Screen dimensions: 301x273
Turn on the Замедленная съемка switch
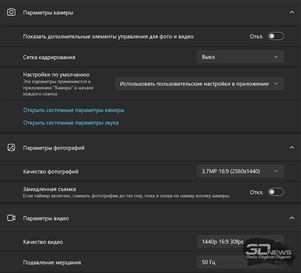(276, 192)
